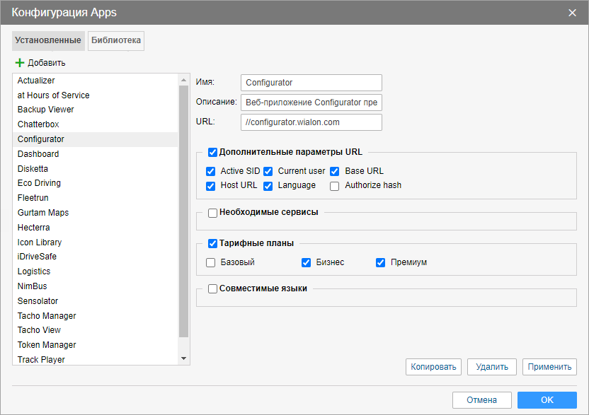Click the green plus Add icon
This screenshot has width=589, height=415.
[x=20, y=63]
